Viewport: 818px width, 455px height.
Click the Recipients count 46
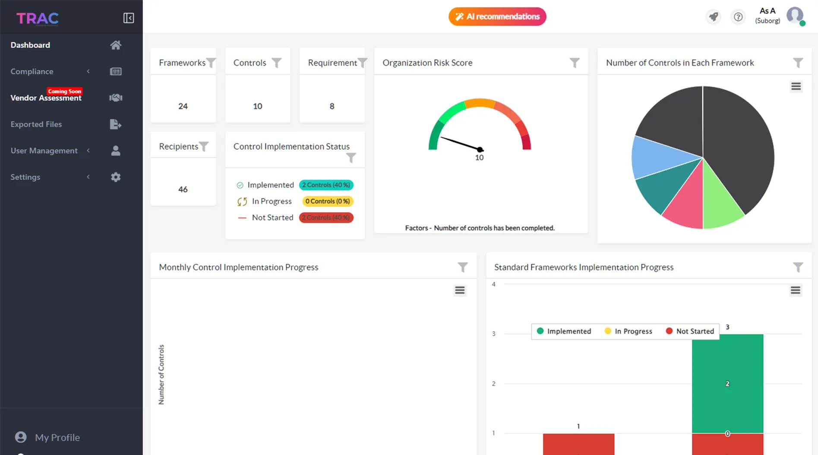pos(183,189)
